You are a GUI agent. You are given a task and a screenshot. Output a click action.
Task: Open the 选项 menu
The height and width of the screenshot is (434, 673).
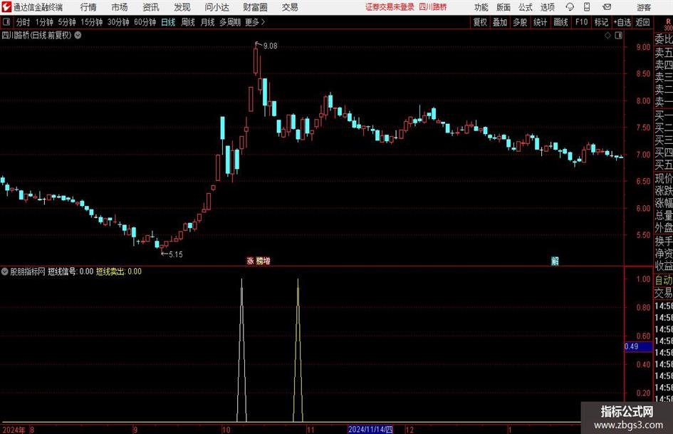click(547, 7)
